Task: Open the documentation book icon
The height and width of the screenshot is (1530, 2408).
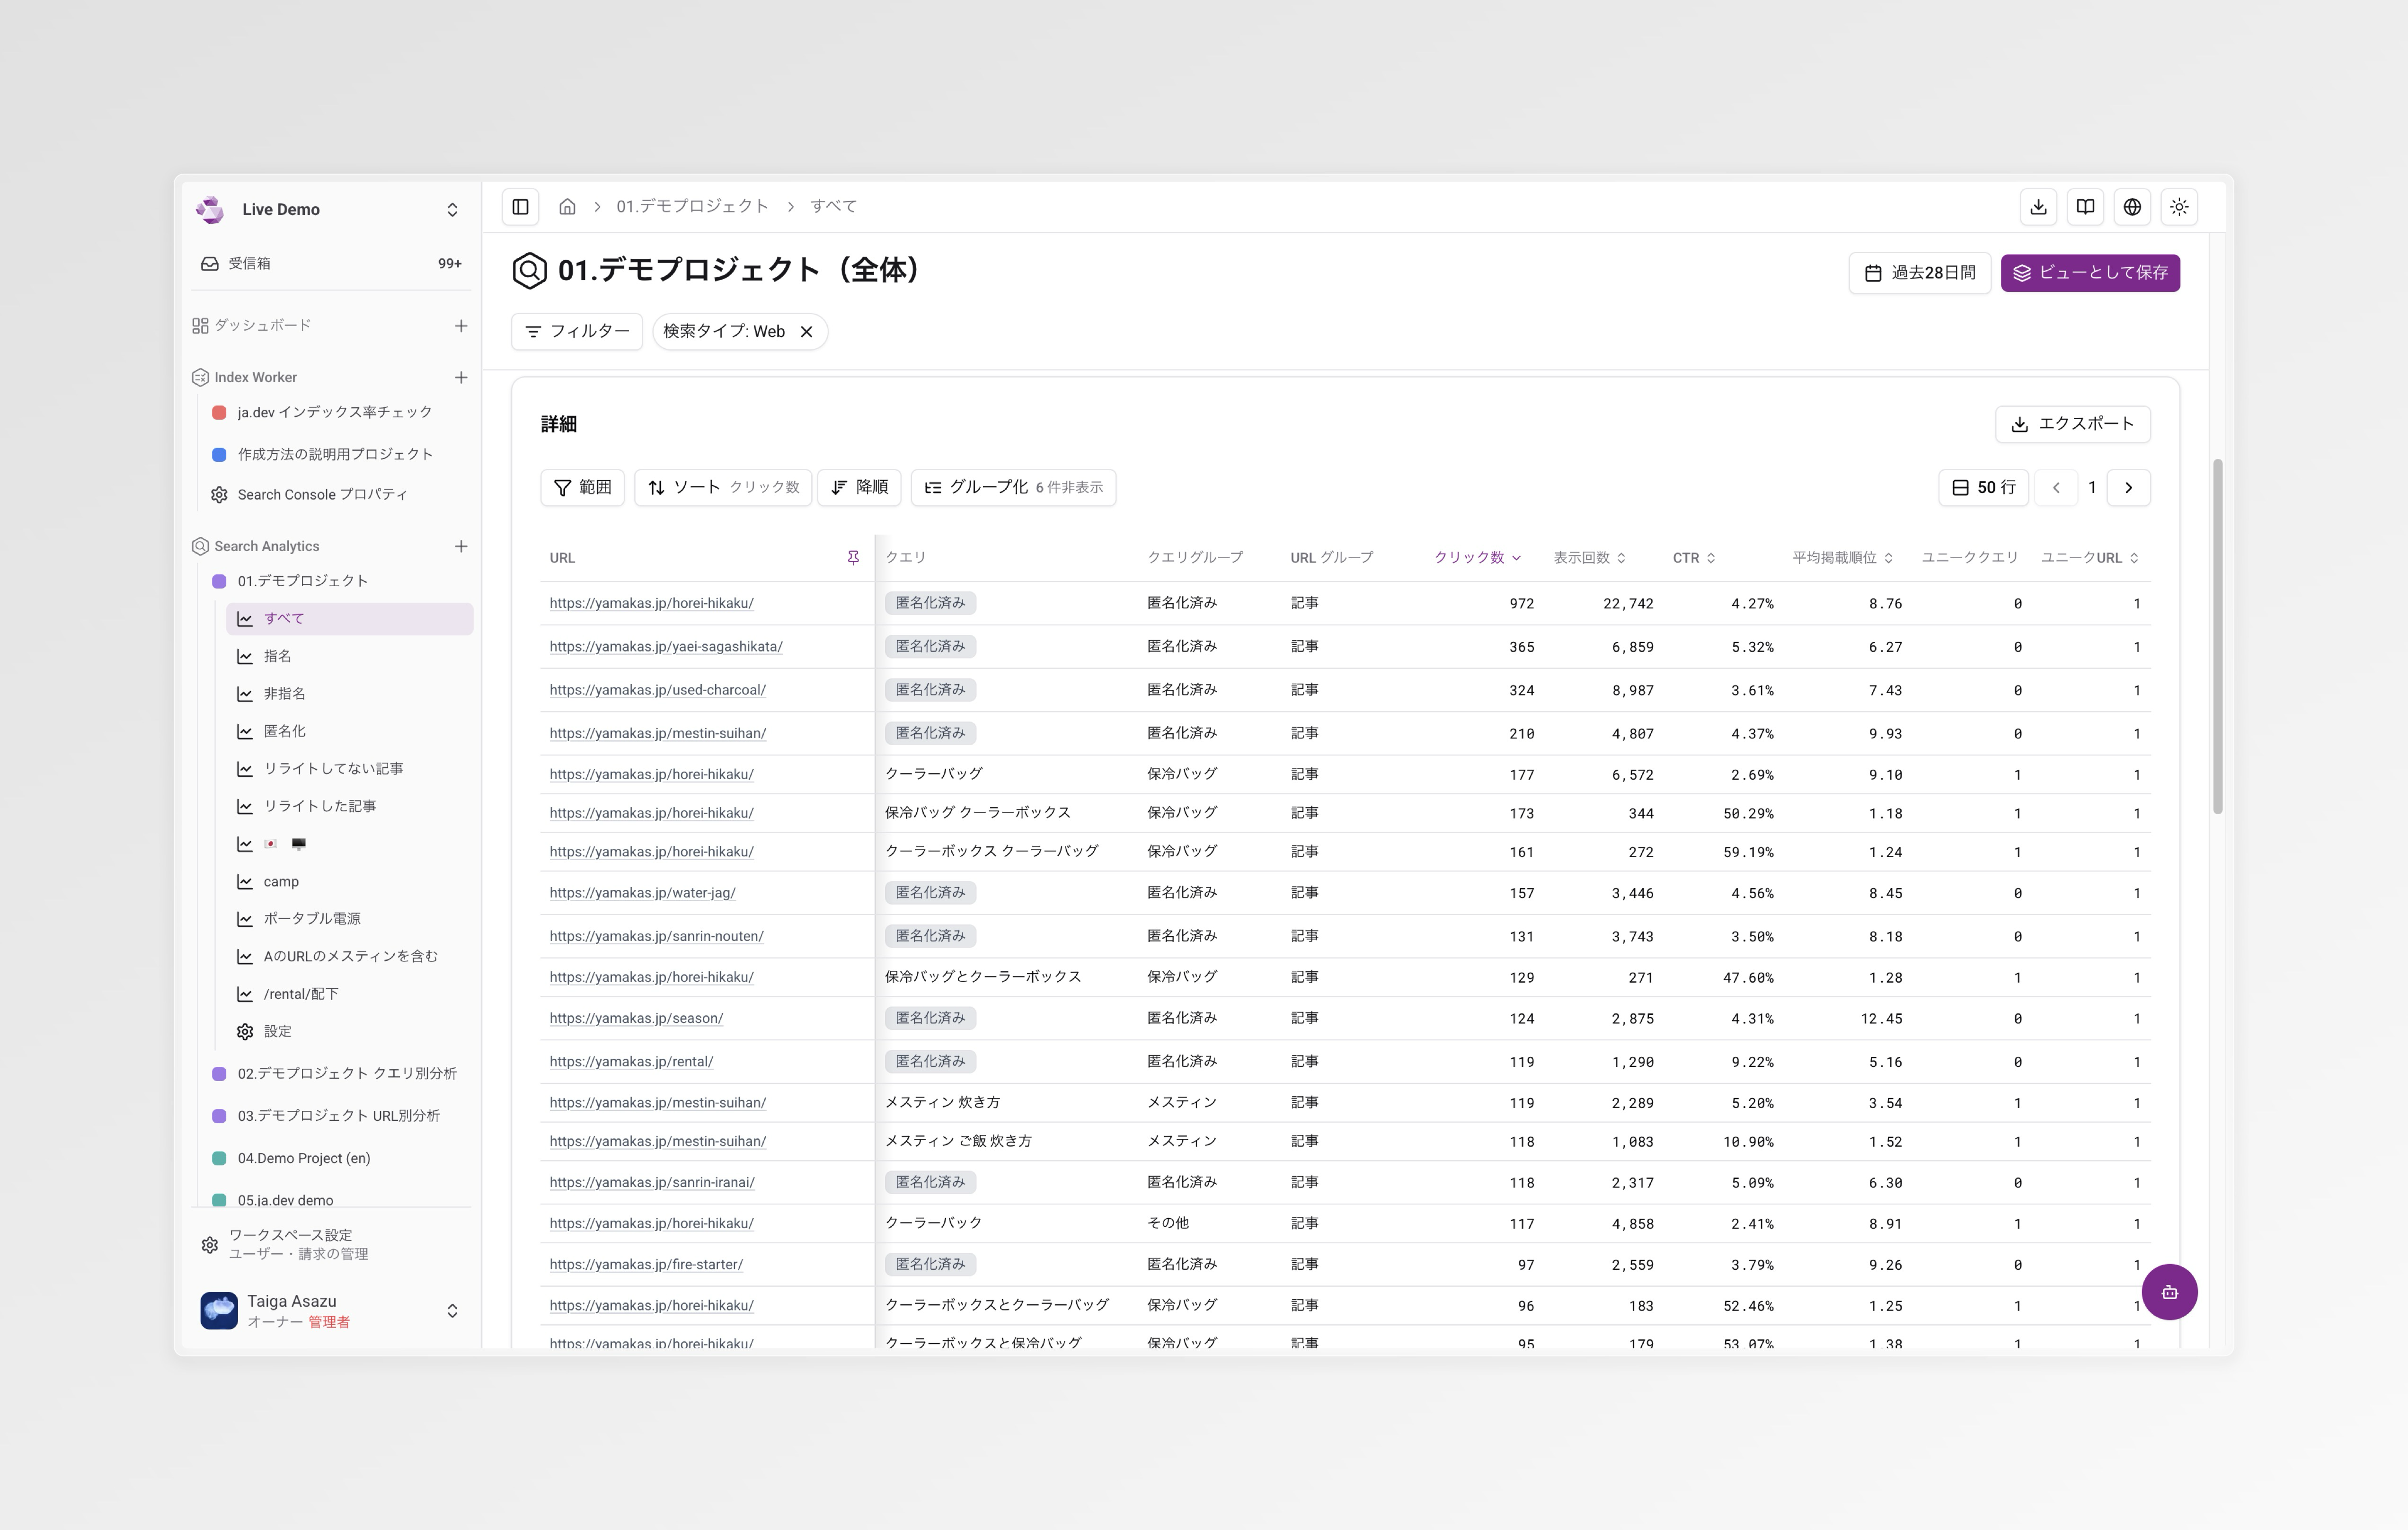Action: [2085, 207]
